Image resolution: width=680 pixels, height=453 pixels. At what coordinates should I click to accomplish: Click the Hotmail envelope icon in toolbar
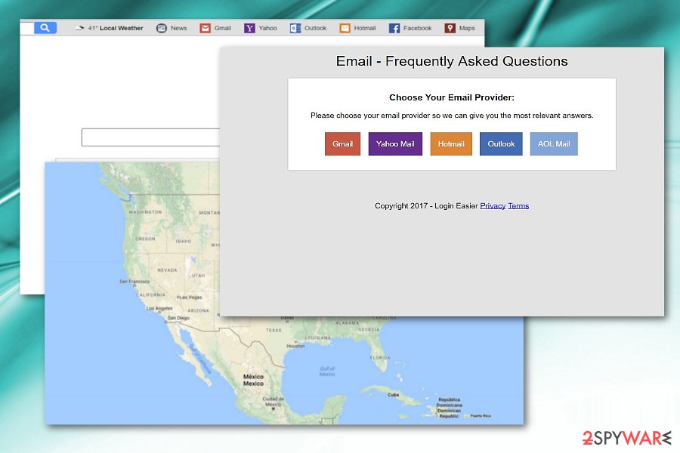(345, 28)
